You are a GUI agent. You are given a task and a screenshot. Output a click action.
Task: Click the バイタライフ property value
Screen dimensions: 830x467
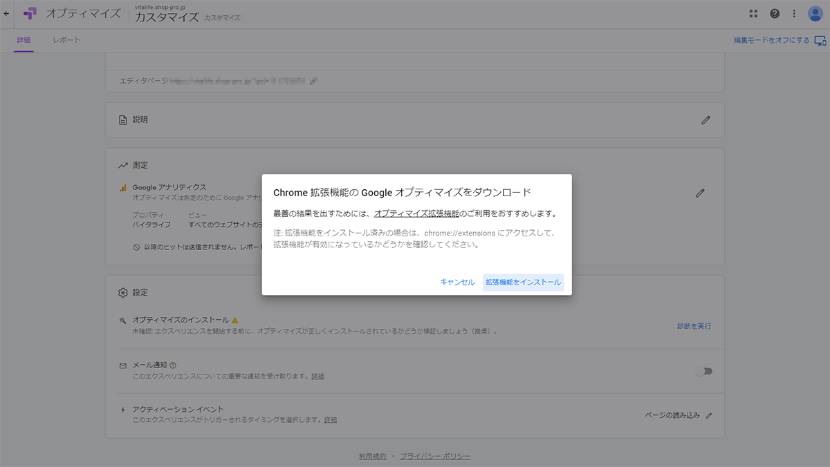[x=151, y=225]
